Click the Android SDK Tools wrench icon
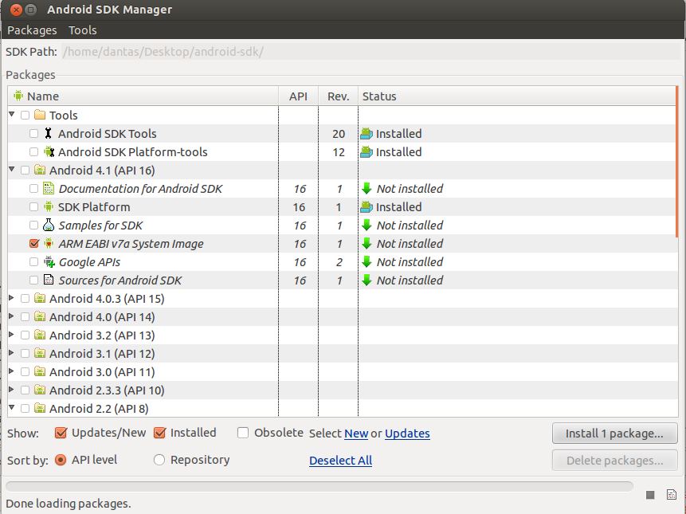 [x=49, y=134]
